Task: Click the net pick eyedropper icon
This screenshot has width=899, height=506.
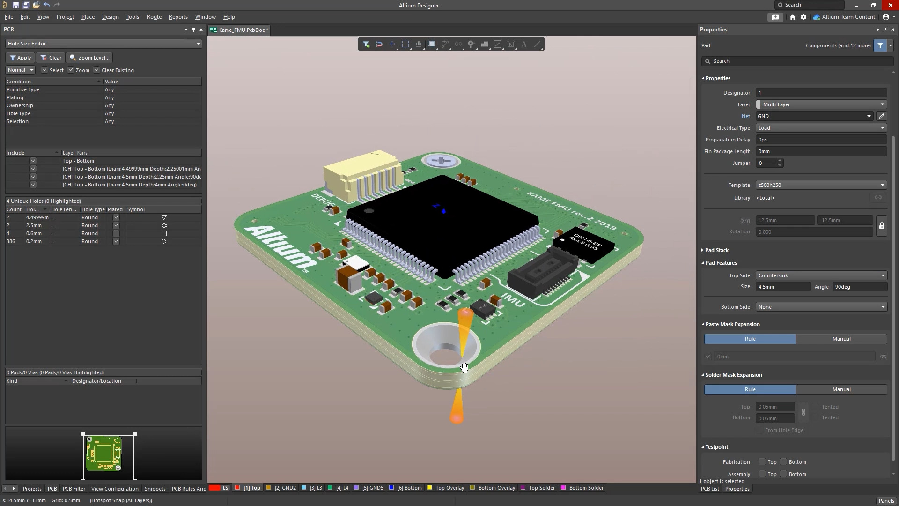Action: pyautogui.click(x=882, y=116)
